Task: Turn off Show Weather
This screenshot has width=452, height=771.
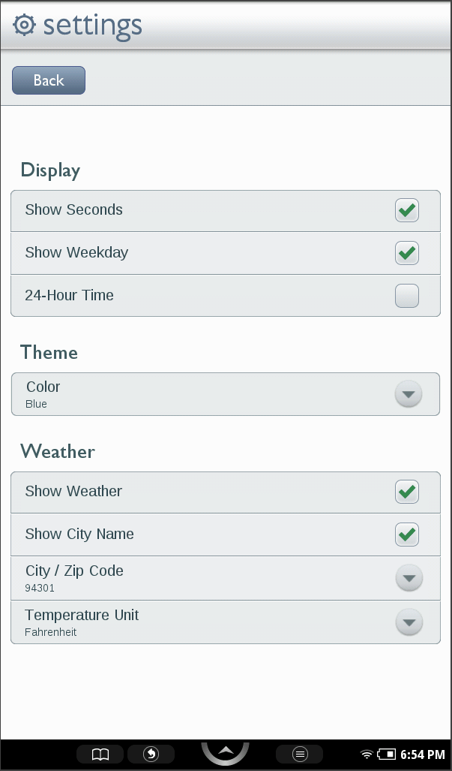Action: click(407, 492)
